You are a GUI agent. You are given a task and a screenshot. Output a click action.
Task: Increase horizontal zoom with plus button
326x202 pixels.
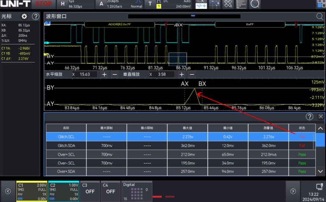[x=104, y=74]
